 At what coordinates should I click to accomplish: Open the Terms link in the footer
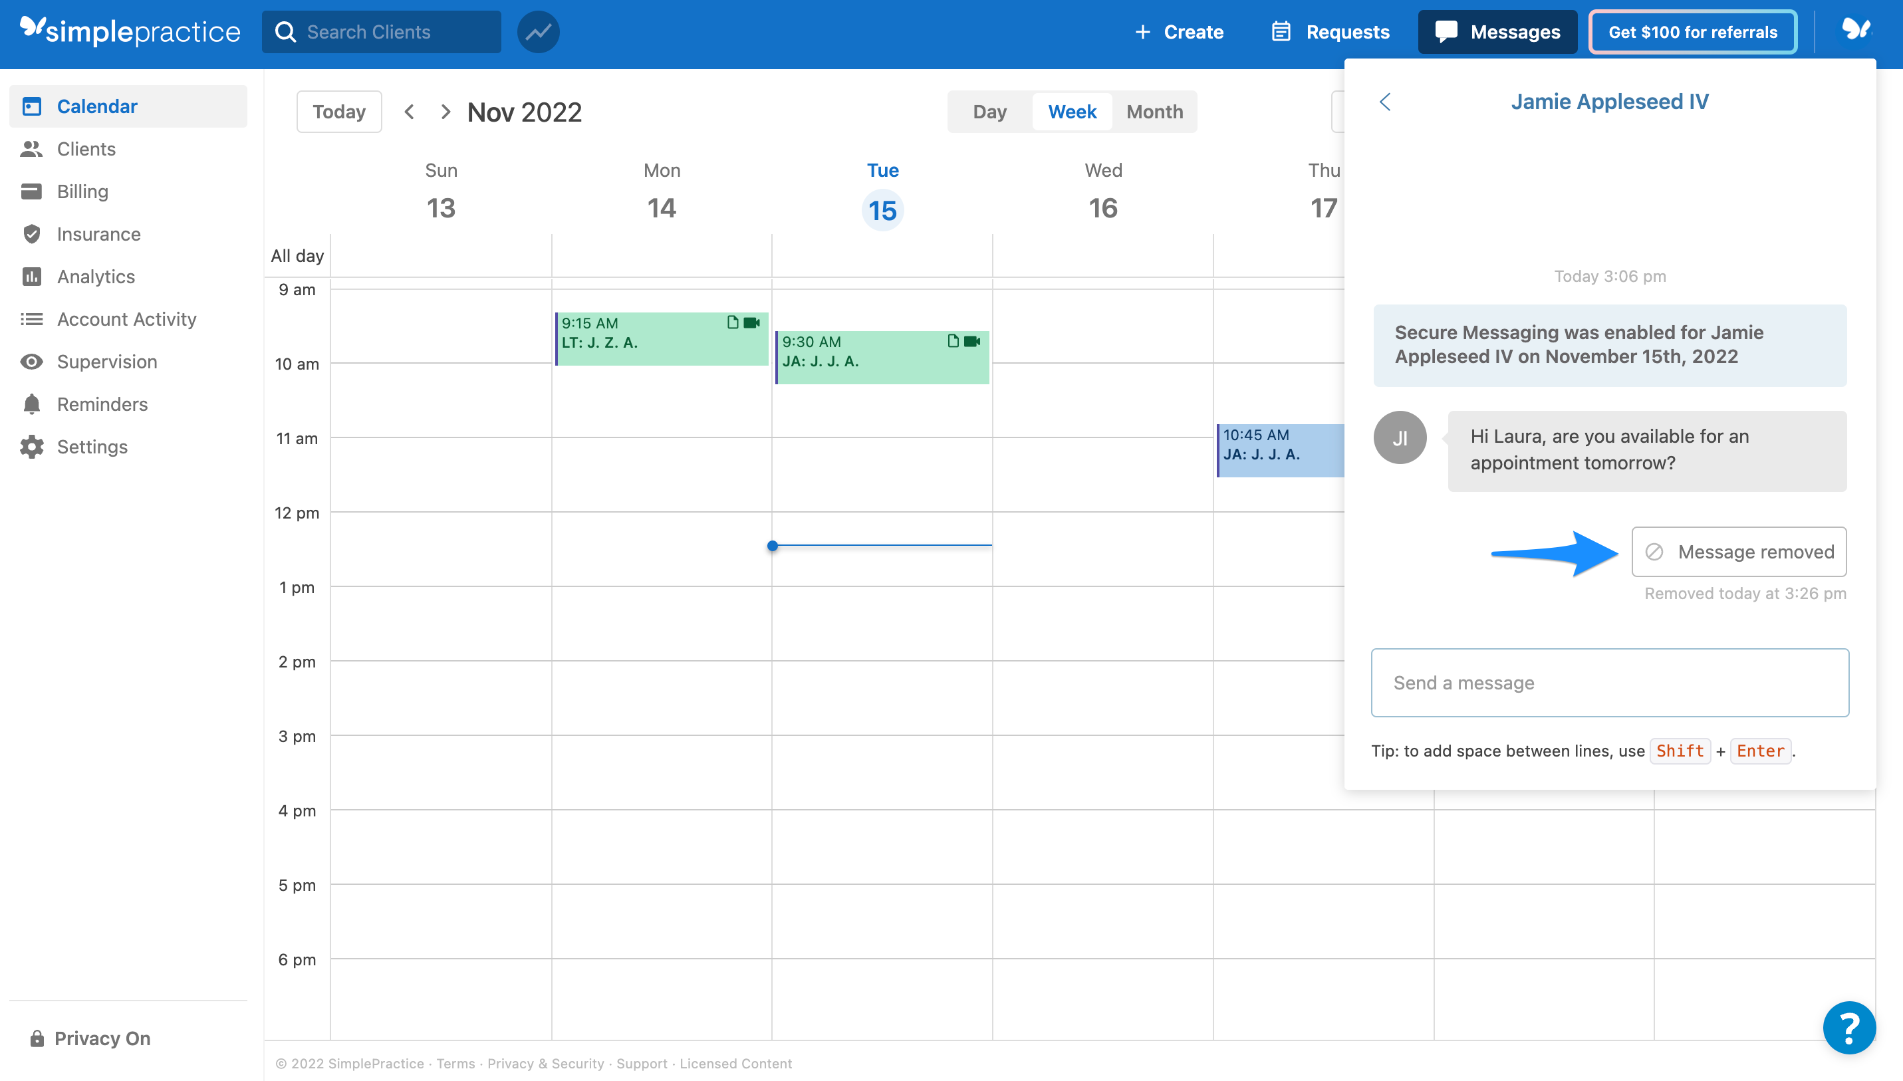click(455, 1063)
